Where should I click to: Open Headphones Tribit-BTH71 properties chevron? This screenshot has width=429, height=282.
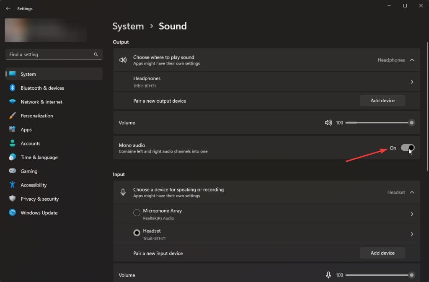coord(412,82)
